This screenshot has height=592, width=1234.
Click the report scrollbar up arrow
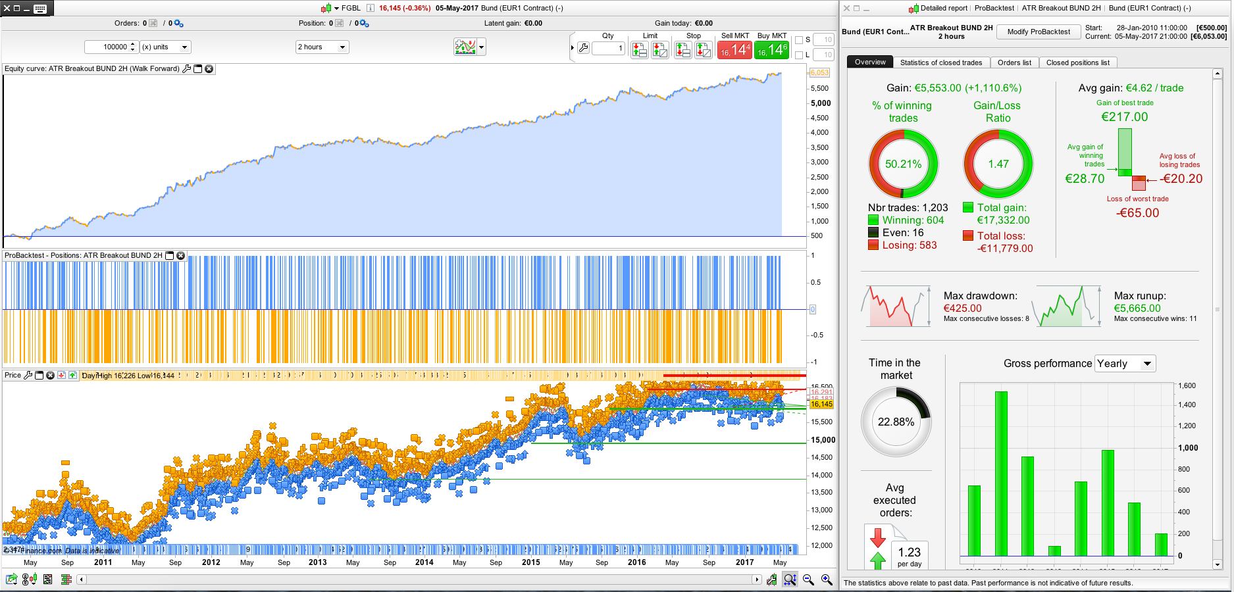tap(1218, 74)
